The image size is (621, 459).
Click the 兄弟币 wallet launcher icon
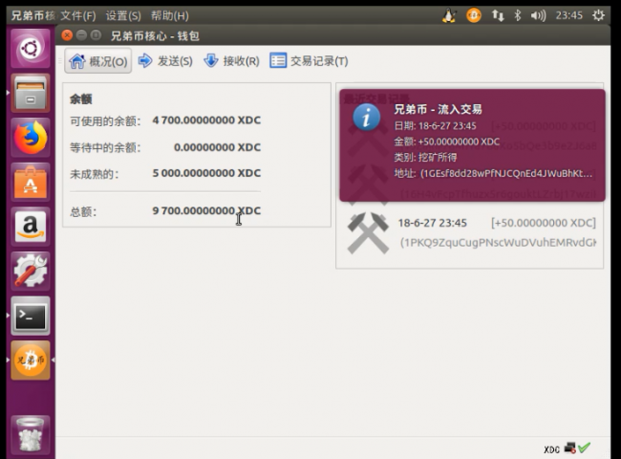pos(31,360)
